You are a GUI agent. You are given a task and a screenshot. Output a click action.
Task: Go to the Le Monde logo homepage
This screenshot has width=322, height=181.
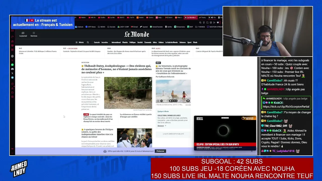pos(137,34)
